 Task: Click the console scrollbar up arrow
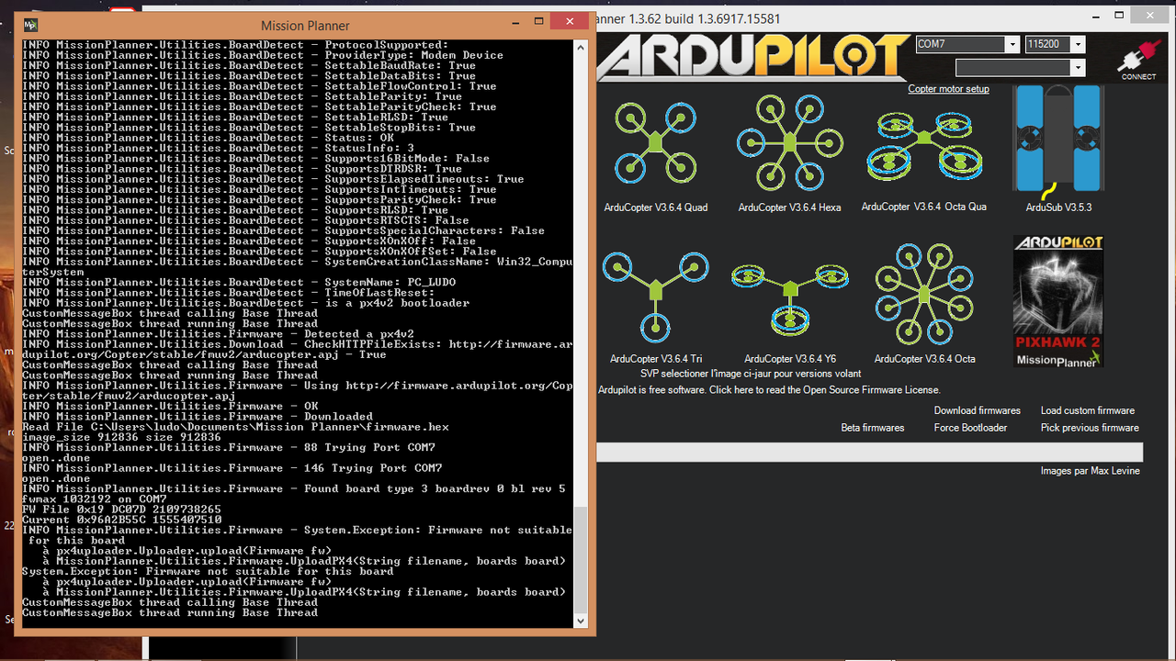(580, 47)
